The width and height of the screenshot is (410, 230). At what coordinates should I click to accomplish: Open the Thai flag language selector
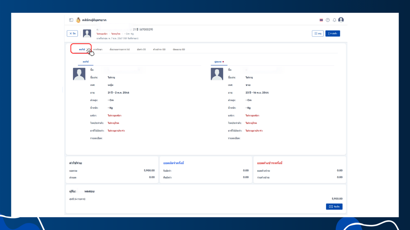click(x=321, y=20)
